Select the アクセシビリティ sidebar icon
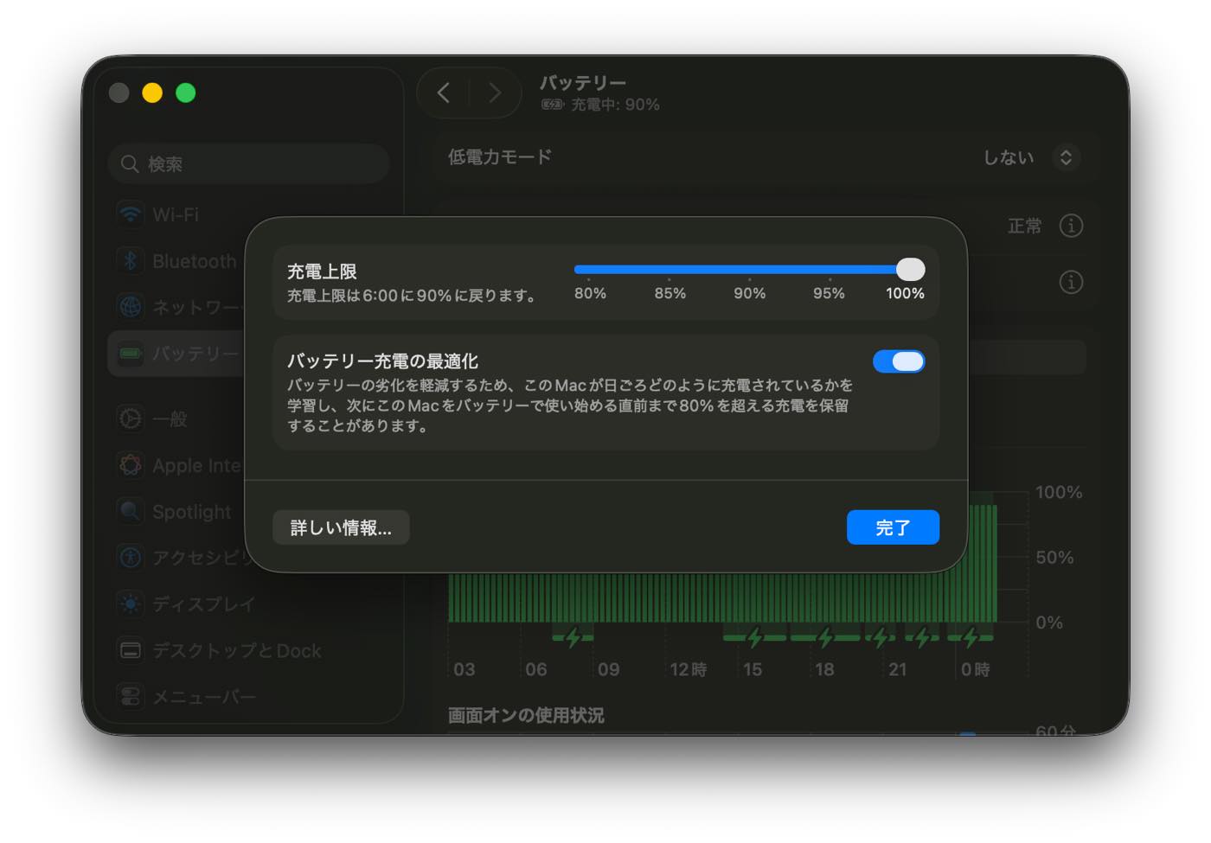This screenshot has width=1211, height=843. pyautogui.click(x=130, y=558)
